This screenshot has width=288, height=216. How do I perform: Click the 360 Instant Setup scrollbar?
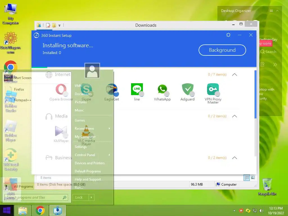pyautogui.click(x=255, y=94)
